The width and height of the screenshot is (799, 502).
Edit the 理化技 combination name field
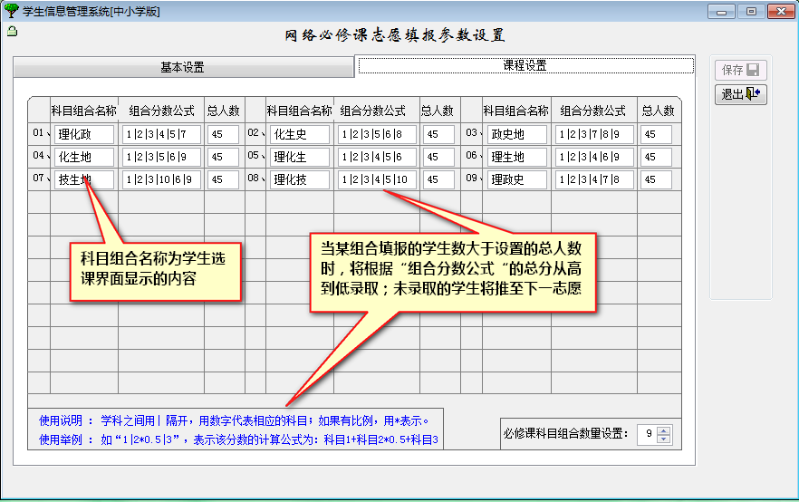(x=300, y=179)
